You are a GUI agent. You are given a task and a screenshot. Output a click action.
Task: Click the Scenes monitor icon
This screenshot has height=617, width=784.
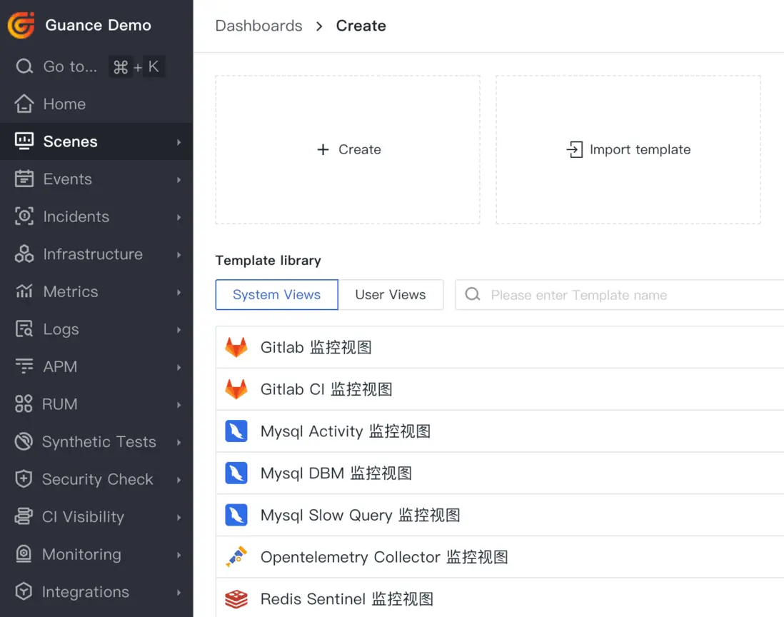pyautogui.click(x=24, y=141)
